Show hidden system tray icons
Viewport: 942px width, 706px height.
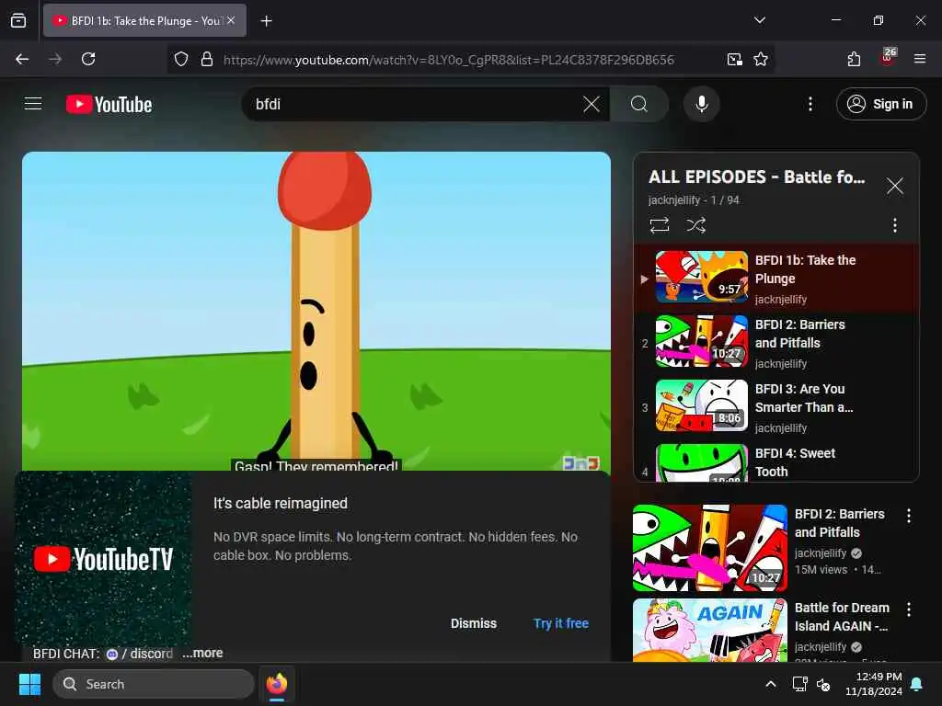tap(770, 684)
